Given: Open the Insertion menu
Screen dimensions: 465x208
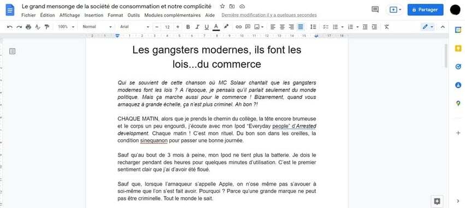Looking at the screenshot, I should point(94,15).
